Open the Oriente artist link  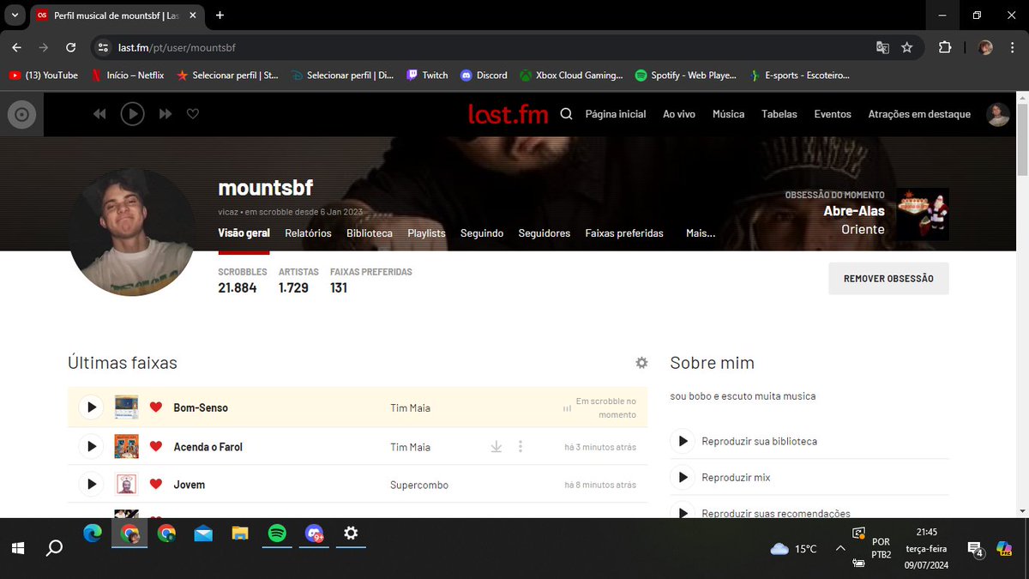point(863,230)
